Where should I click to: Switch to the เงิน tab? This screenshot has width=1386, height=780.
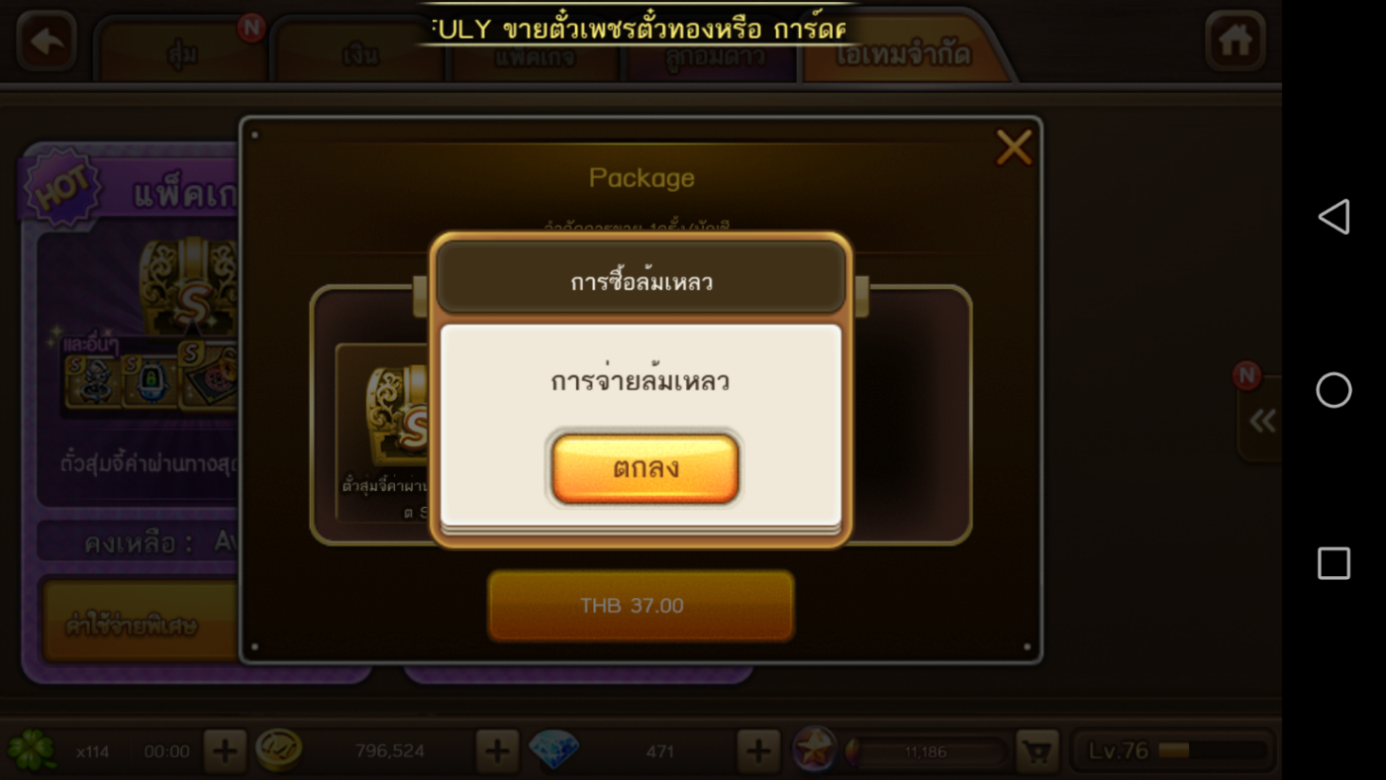tap(360, 54)
